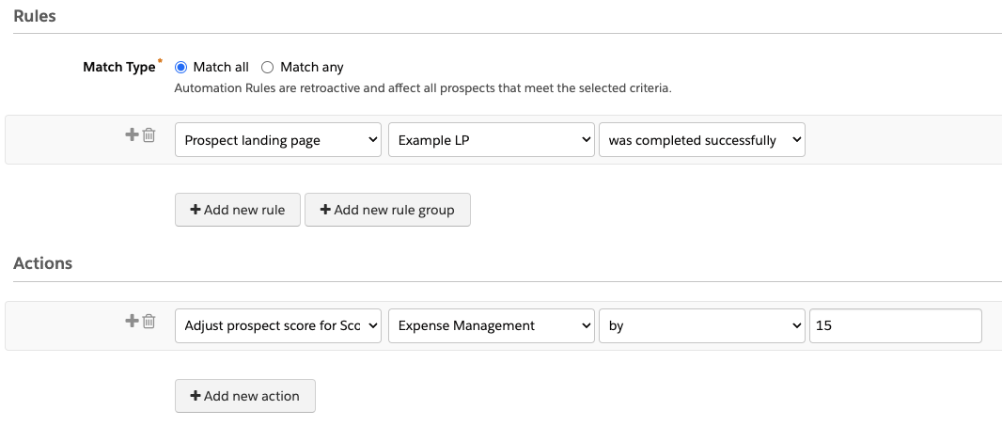Remove the Adjust prospect score action via trash icon
This screenshot has width=1002, height=426.
[x=149, y=322]
